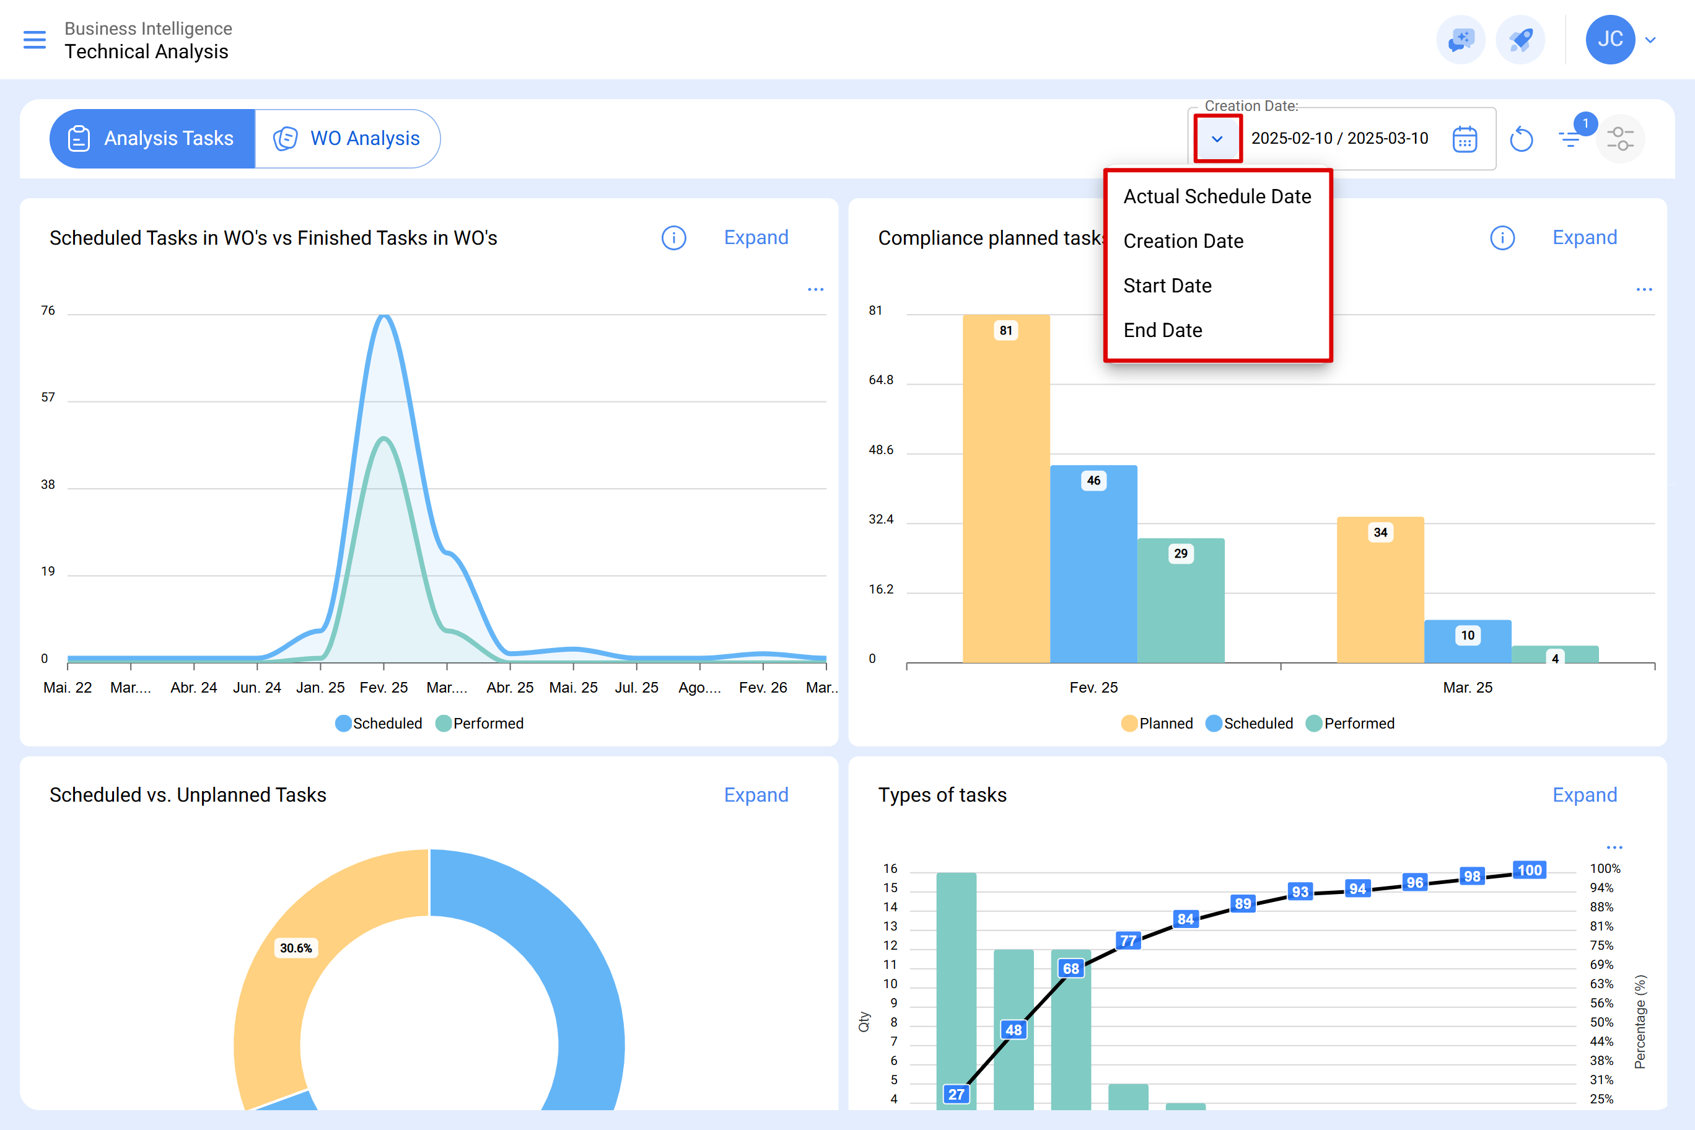1695x1130 pixels.
Task: Open the hamburger navigation menu
Action: [35, 40]
